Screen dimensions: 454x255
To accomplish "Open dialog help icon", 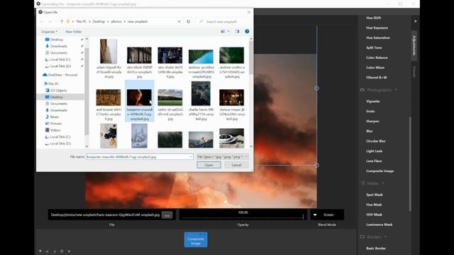I will pyautogui.click(x=247, y=31).
